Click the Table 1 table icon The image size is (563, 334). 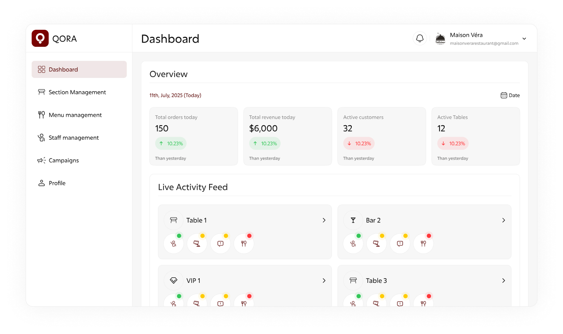(x=174, y=220)
